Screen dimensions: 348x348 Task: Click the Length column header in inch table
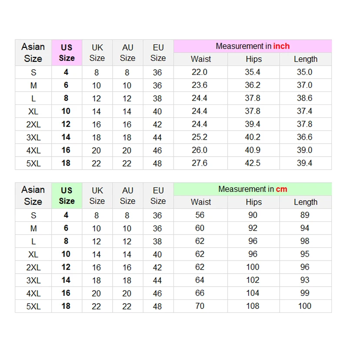pyautogui.click(x=306, y=59)
